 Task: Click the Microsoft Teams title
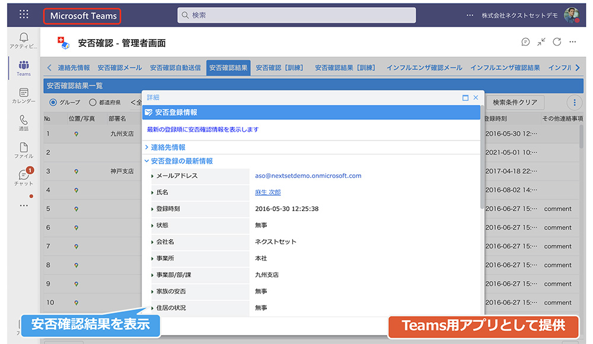(x=83, y=16)
